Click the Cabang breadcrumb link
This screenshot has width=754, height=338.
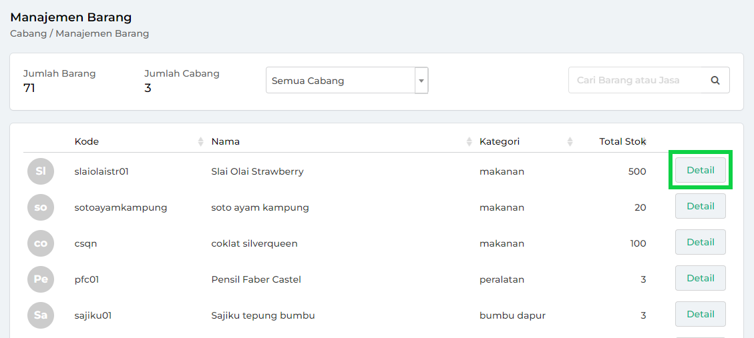[28, 33]
